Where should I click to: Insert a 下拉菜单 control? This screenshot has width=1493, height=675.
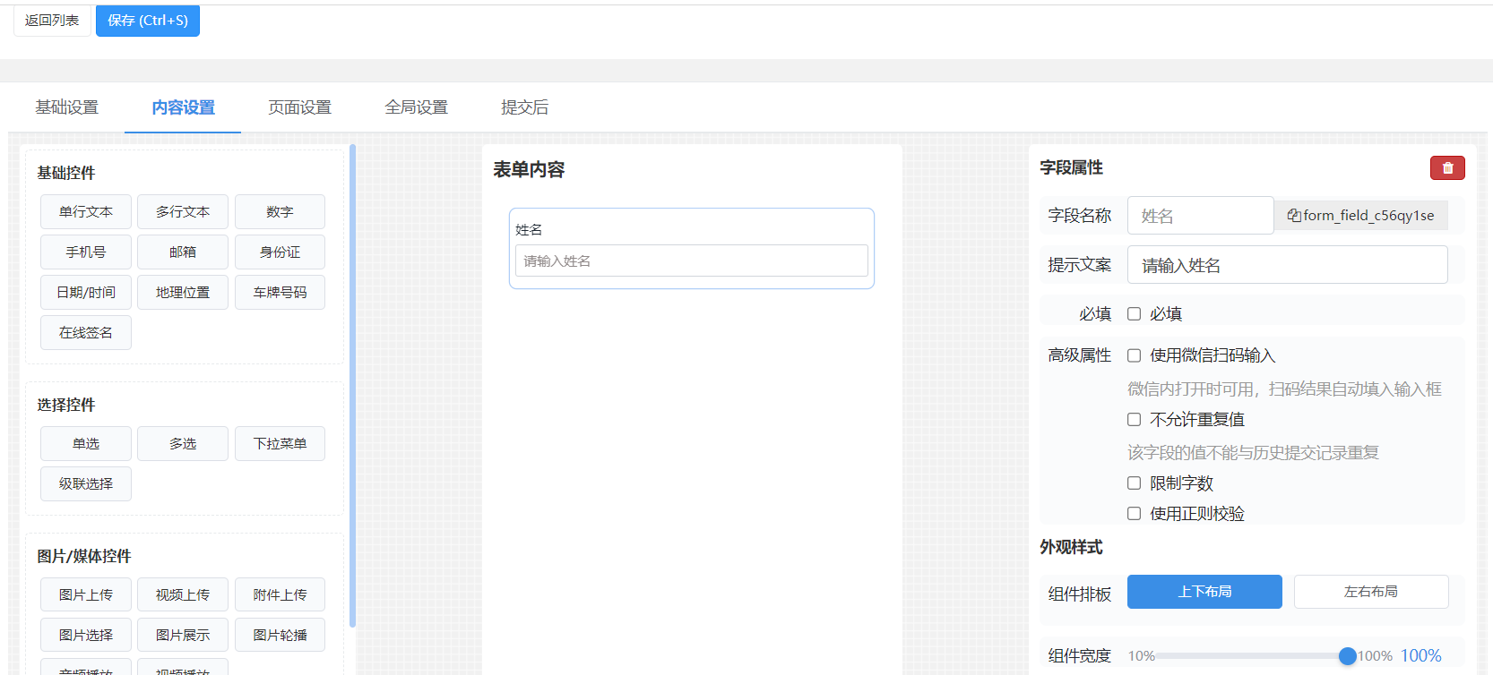[280, 444]
